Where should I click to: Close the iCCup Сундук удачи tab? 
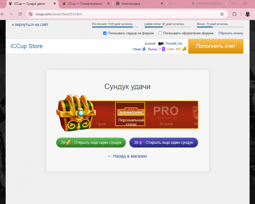pyautogui.click(x=55, y=4)
